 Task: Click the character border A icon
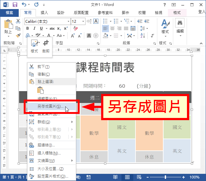click(x=96, y=21)
